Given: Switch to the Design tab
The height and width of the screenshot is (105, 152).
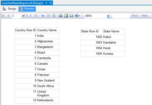Looking at the screenshot, I should [10, 9].
